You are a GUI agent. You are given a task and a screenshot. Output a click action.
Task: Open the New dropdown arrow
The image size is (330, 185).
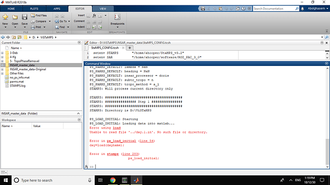5,27
